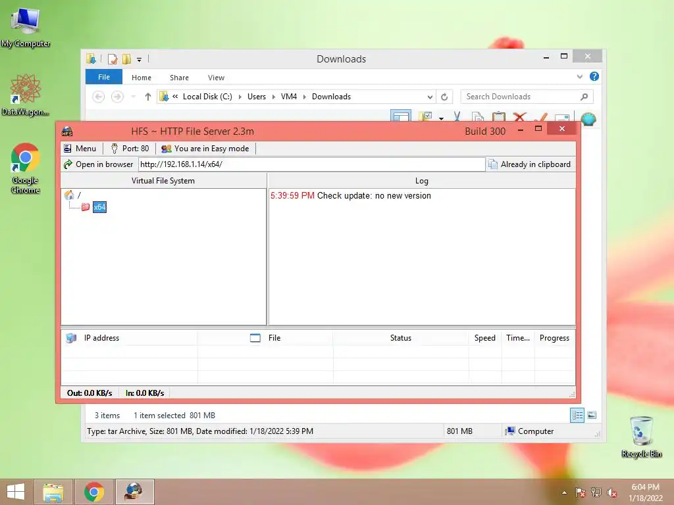This screenshot has height=505, width=674.
Task: Click the HFS taskbar button
Action: [x=134, y=492]
